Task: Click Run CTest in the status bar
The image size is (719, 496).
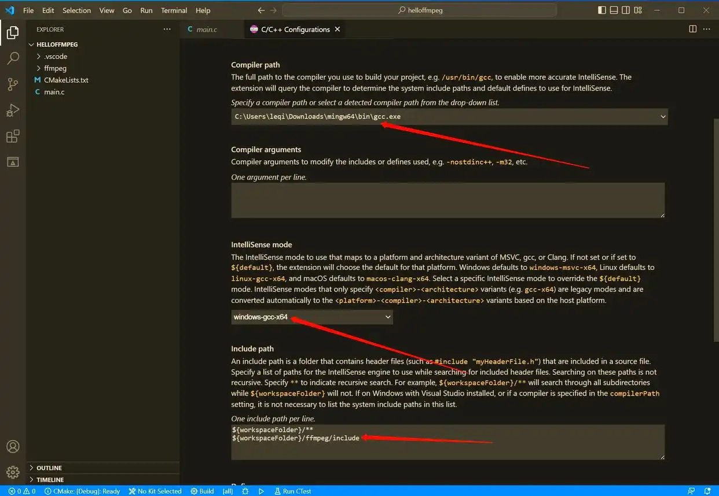Action: (292, 491)
